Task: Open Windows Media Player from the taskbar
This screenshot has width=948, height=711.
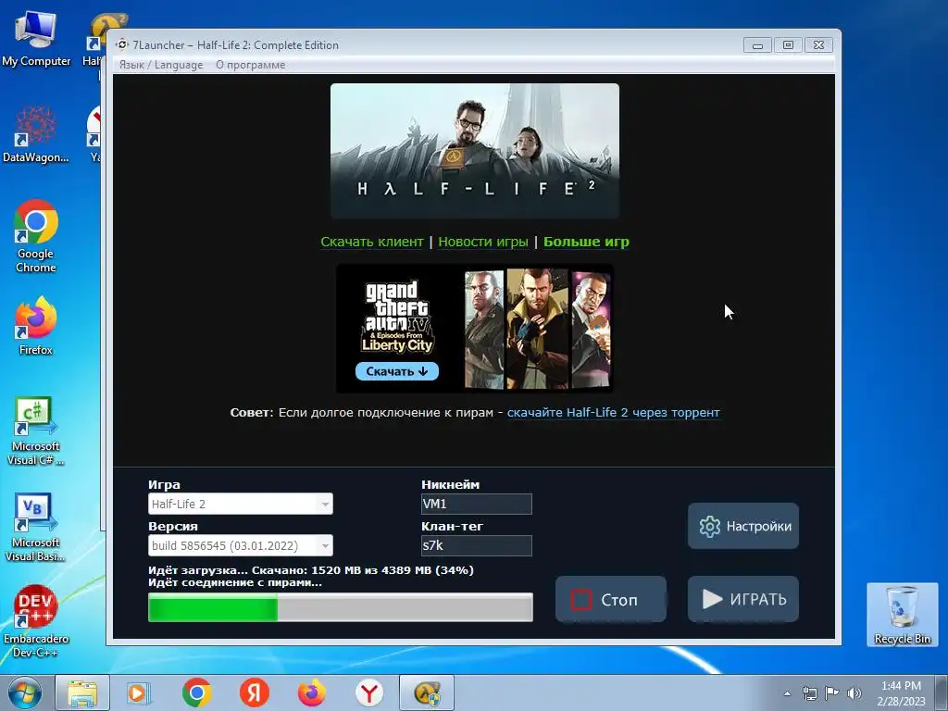Action: tap(139, 692)
